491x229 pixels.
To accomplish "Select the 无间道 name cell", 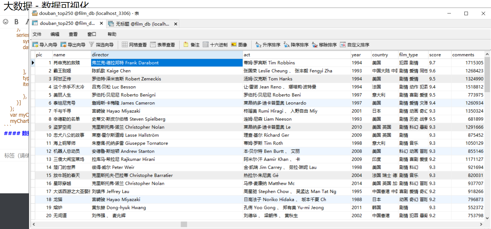I will [x=72, y=216].
